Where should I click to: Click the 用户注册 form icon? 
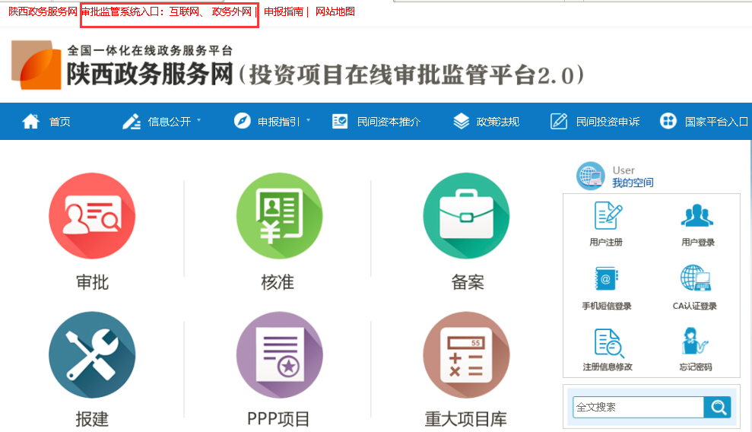608,215
